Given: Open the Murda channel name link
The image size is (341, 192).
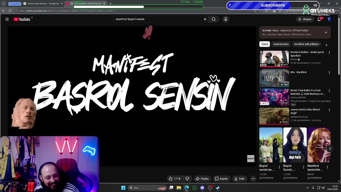Looking at the screenshot, I should tap(294, 59).
